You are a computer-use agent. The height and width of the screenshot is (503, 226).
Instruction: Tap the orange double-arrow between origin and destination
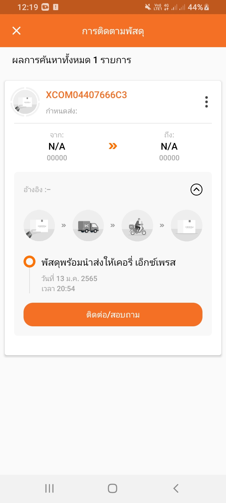[x=113, y=146]
